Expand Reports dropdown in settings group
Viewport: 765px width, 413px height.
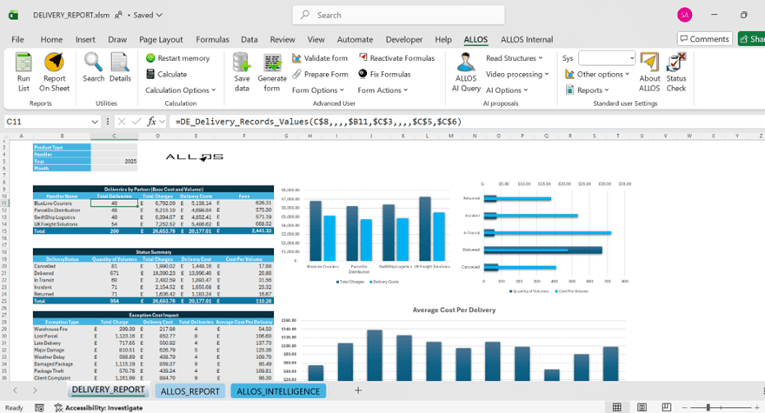click(x=588, y=90)
